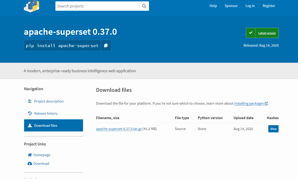Click the Release history clock icon
Screen dimensions: 298x179
[x=30, y=113]
